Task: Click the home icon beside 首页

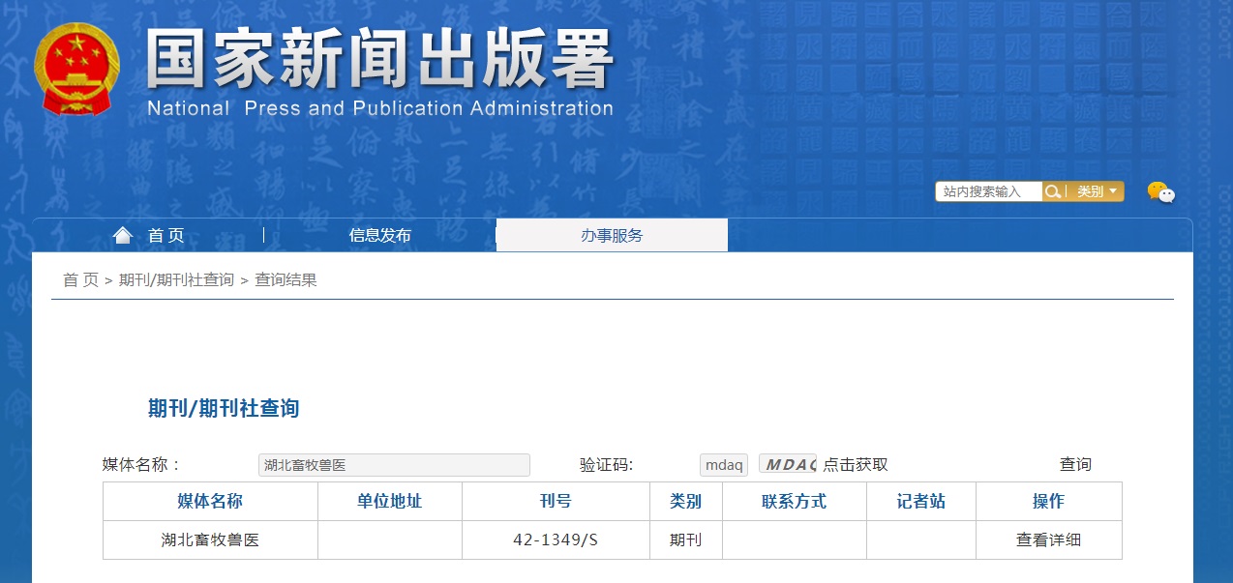Action: tap(122, 234)
